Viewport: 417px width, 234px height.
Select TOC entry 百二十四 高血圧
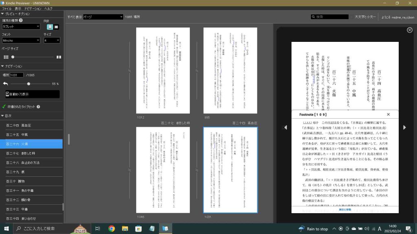pyautogui.click(x=31, y=125)
